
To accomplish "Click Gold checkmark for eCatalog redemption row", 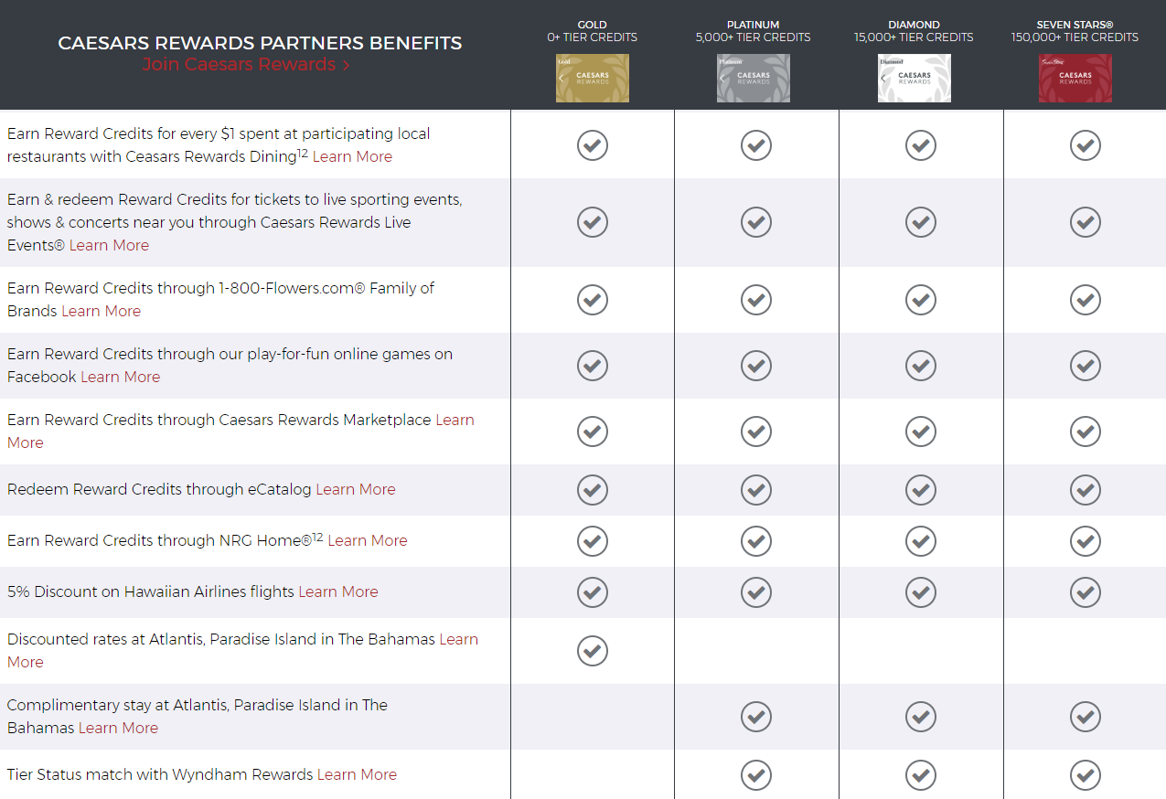I will point(593,489).
